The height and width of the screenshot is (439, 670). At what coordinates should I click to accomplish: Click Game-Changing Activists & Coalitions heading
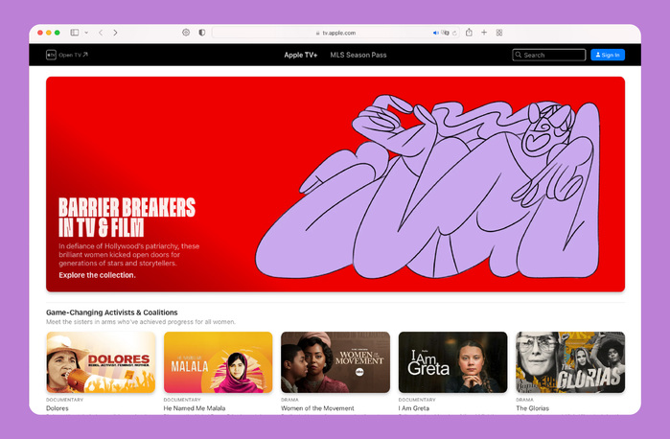[112, 312]
